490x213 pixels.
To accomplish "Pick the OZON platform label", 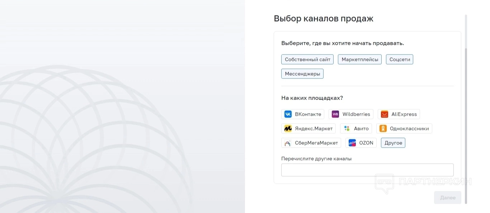I will click(x=366, y=143).
